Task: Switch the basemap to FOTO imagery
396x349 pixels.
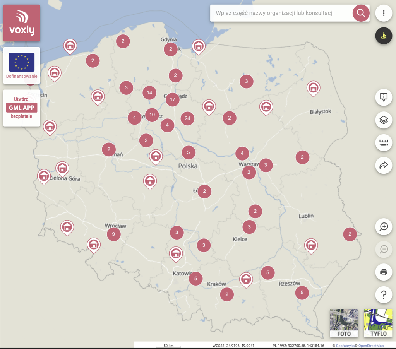Action: point(344,323)
